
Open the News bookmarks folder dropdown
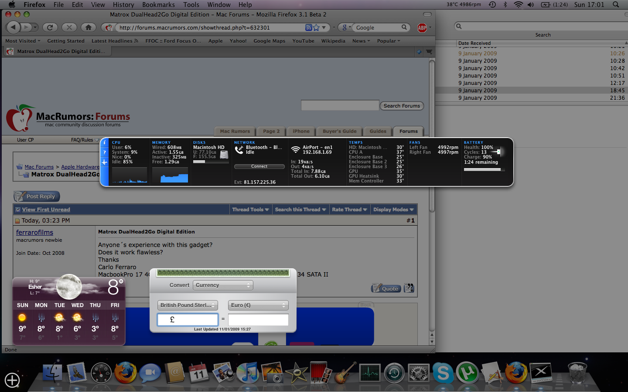361,41
